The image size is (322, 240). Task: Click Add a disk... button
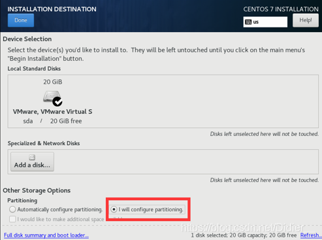tap(32, 162)
